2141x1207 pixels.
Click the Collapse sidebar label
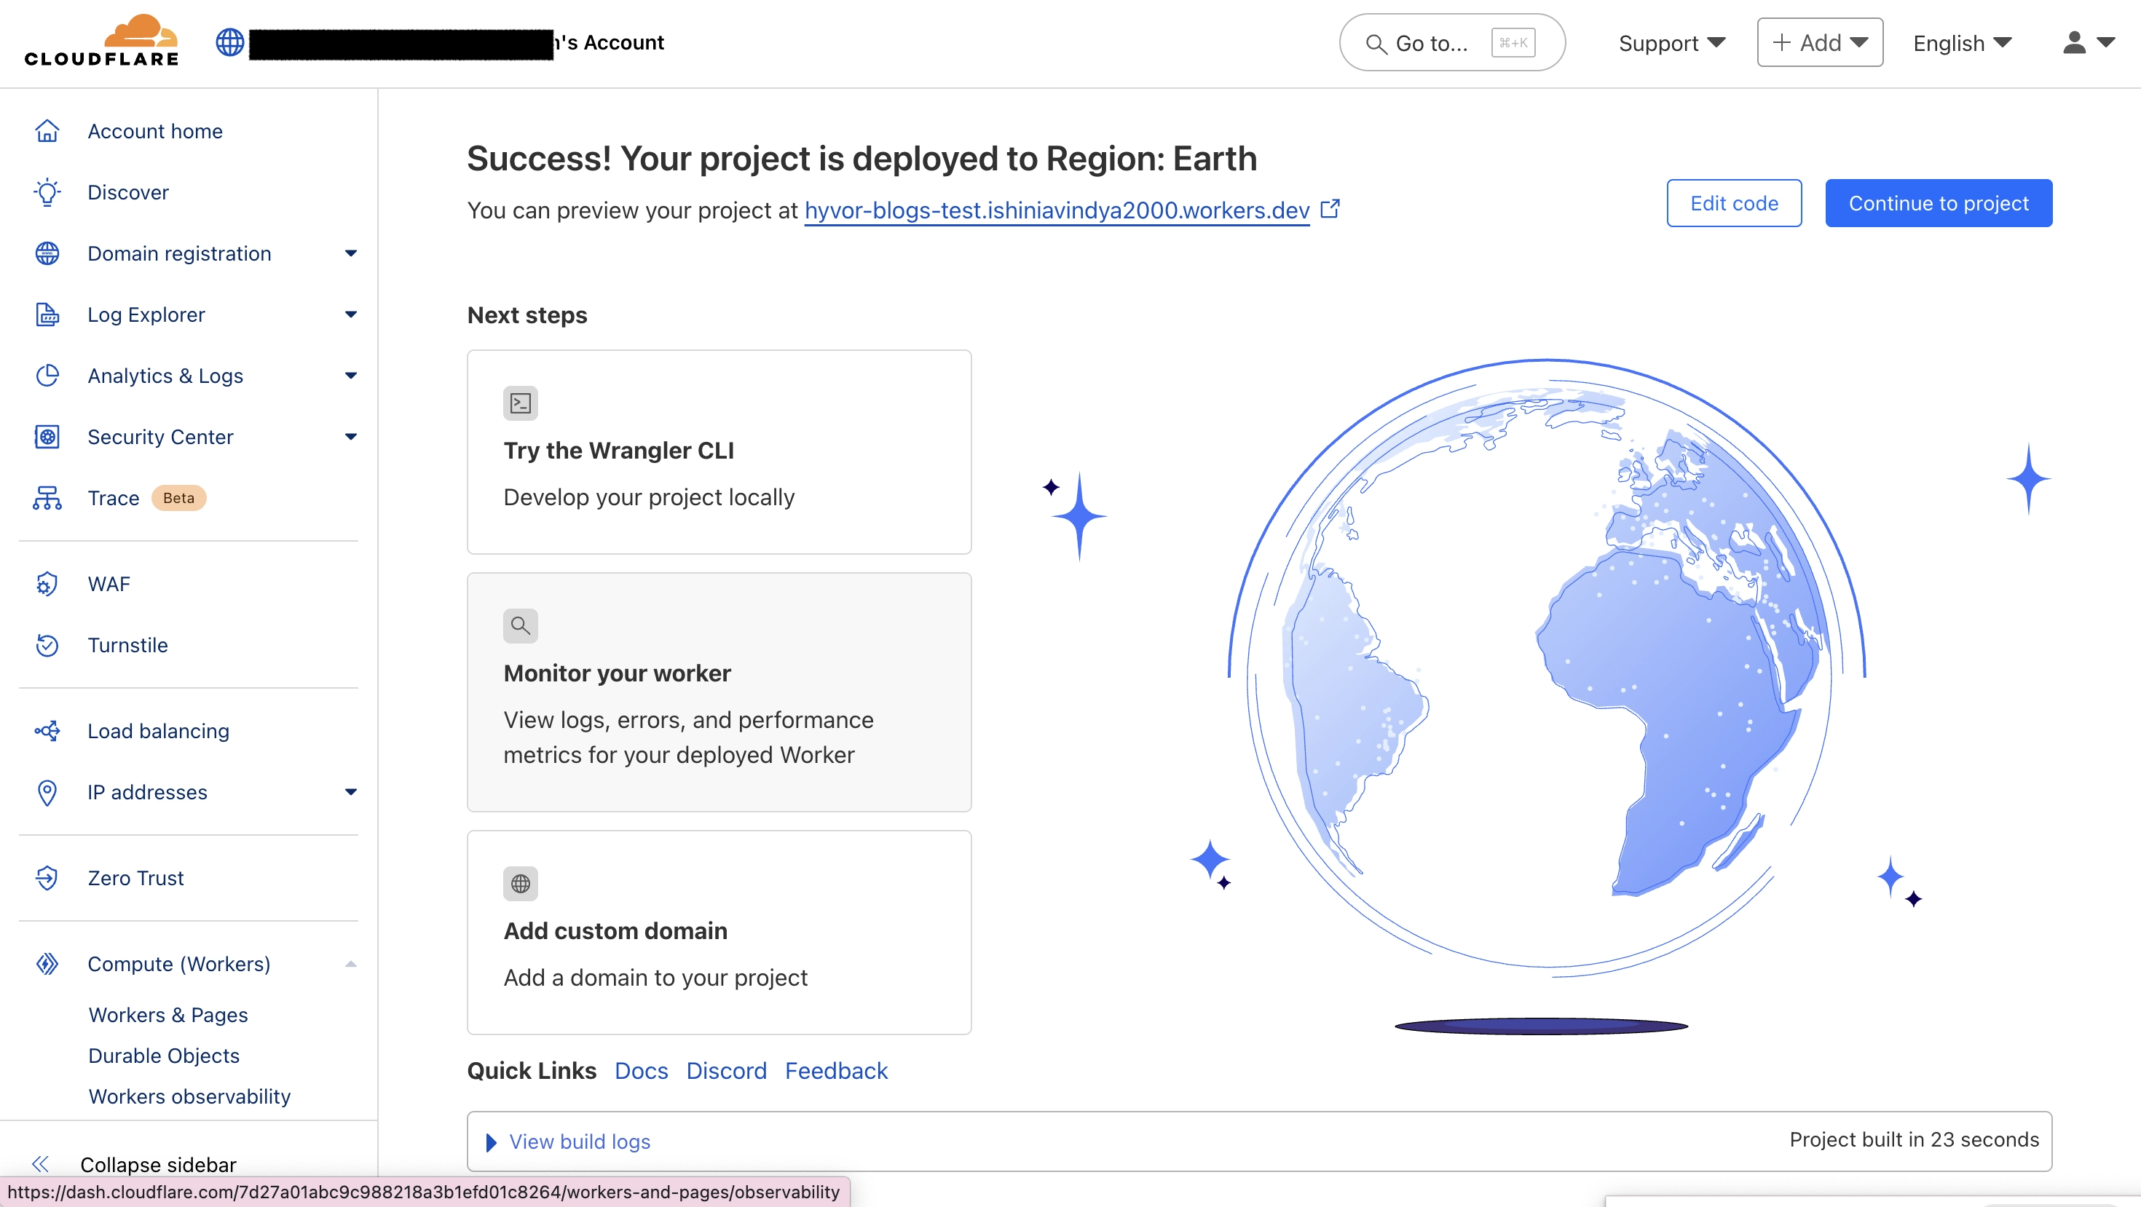158,1165
